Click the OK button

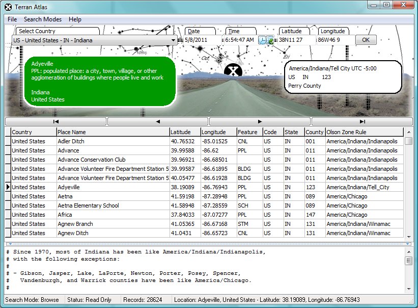[x=366, y=40]
